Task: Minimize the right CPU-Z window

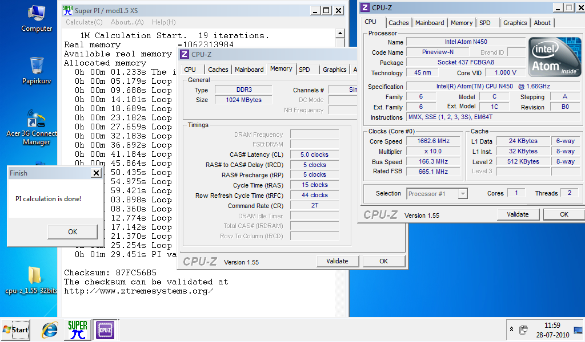Action: (x=558, y=7)
